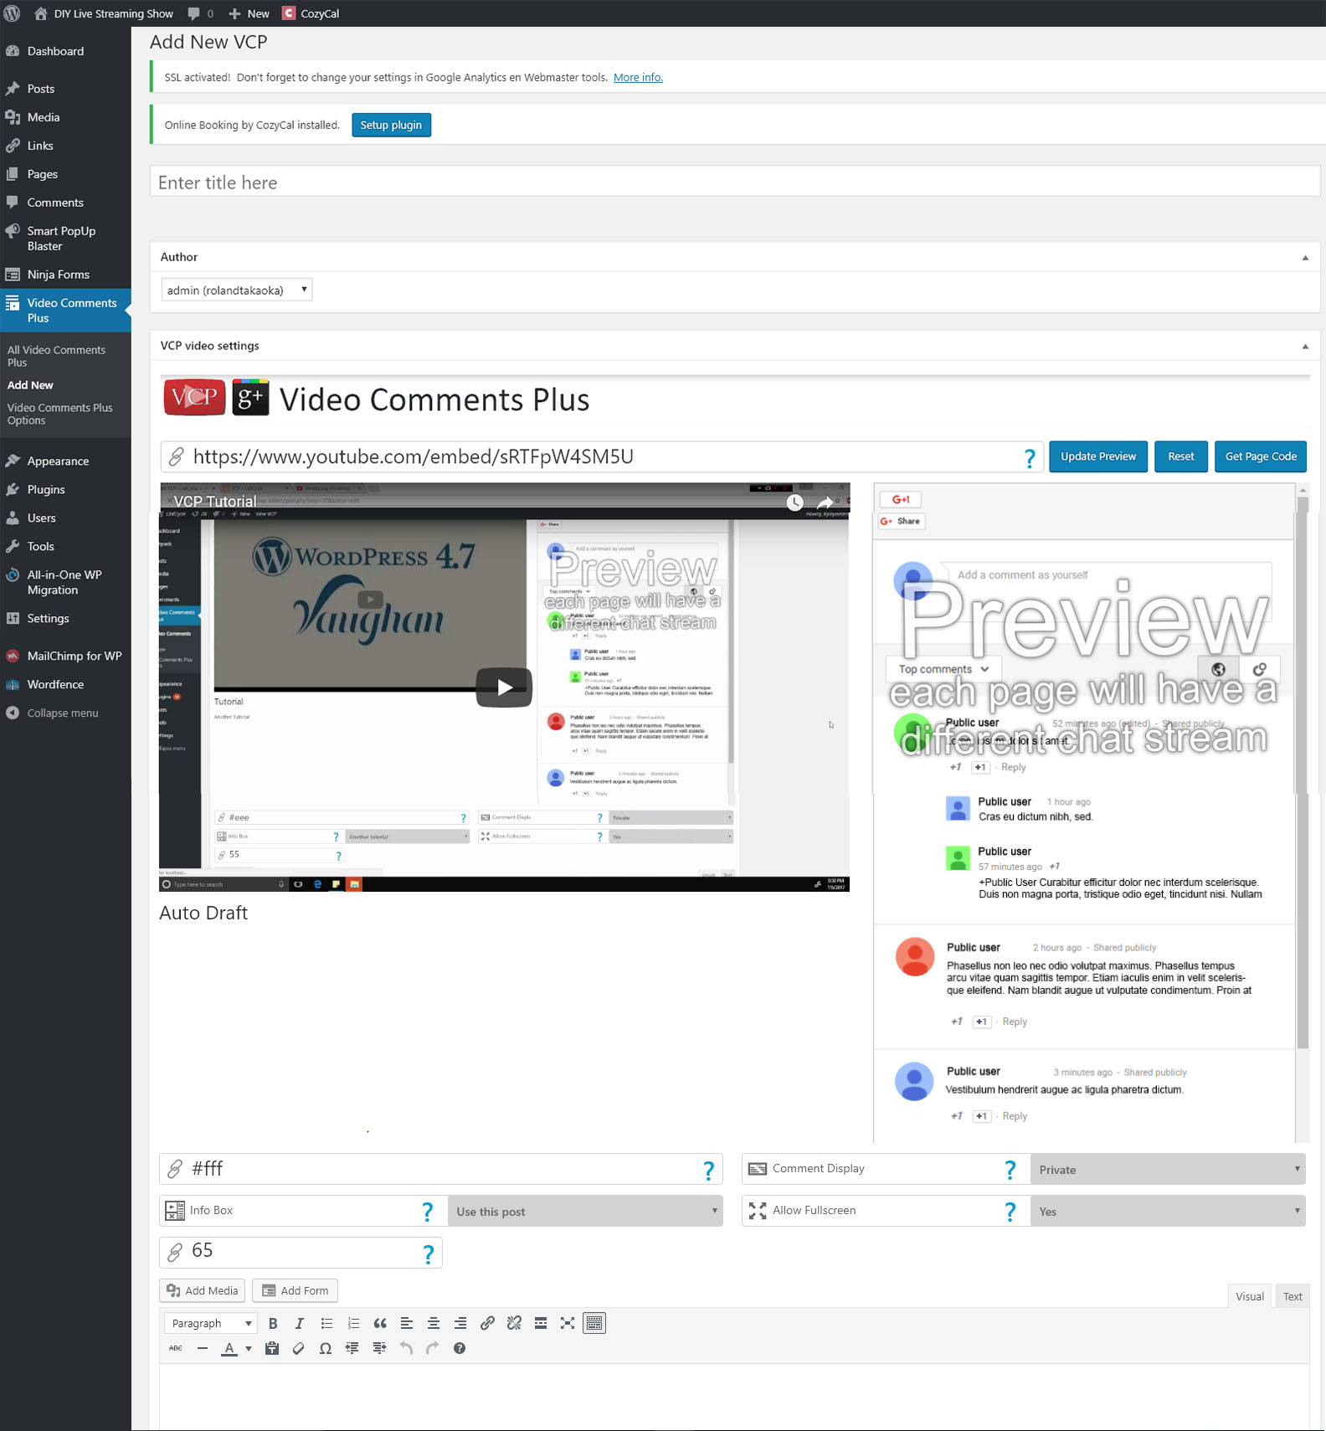1326x1431 pixels.
Task: Open CozyCal in the admin bar
Action: [311, 13]
